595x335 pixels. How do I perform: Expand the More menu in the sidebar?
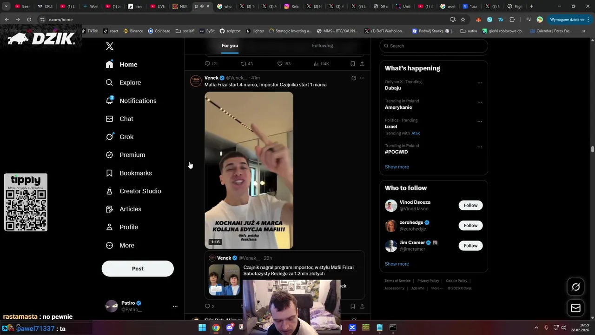click(x=120, y=245)
